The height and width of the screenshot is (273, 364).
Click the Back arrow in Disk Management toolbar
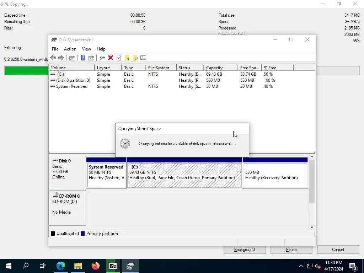[53, 58]
